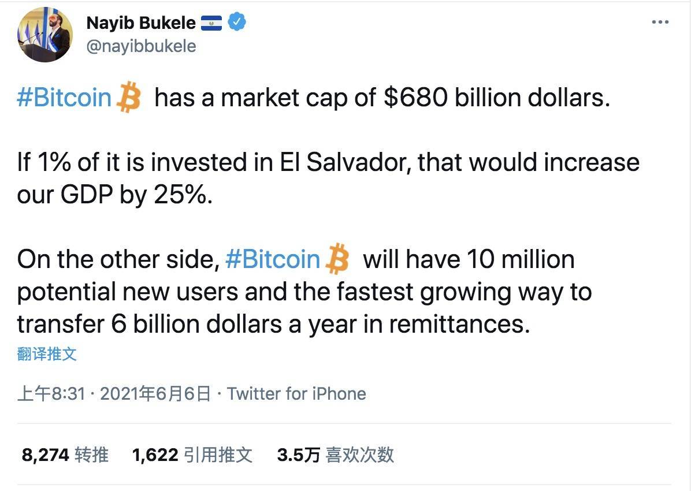Select the second #Bitcoin hashtag in the text
Viewport: 691px width, 491px height.
click(x=273, y=259)
